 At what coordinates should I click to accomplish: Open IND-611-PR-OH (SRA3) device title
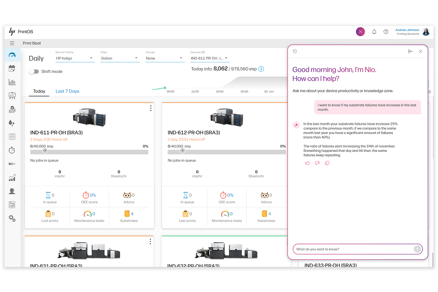(56, 132)
